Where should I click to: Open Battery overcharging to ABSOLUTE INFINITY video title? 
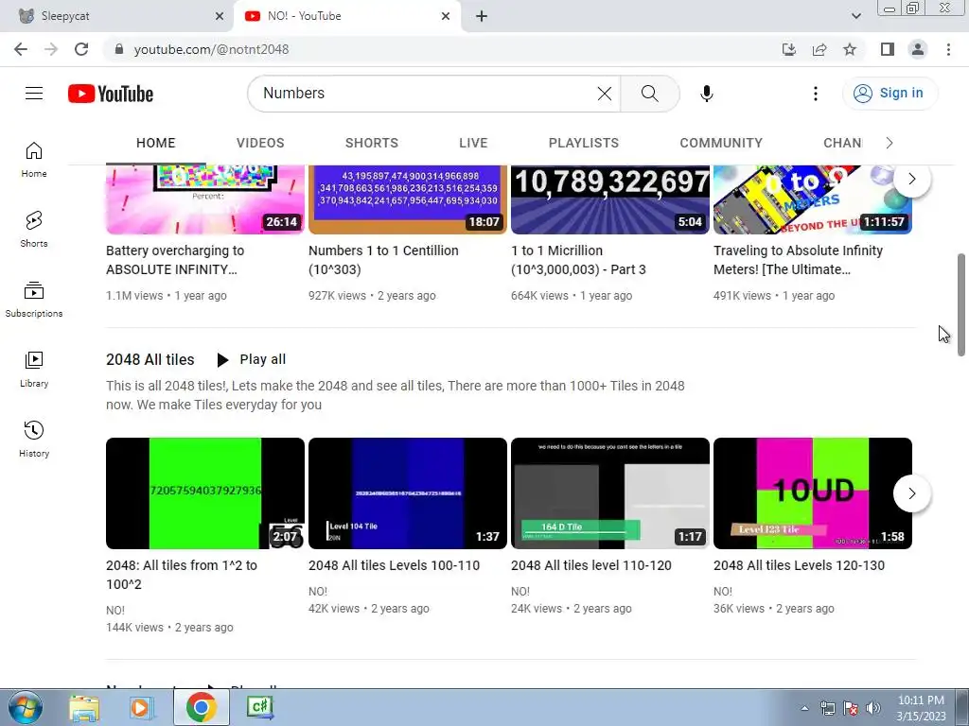175,260
